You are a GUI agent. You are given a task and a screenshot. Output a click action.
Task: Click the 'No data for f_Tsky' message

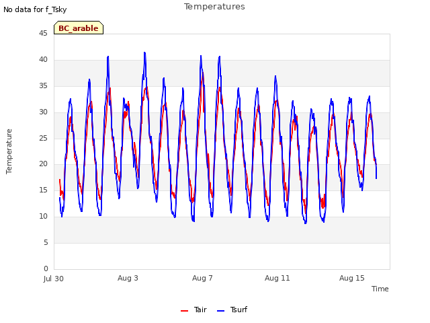click(35, 9)
